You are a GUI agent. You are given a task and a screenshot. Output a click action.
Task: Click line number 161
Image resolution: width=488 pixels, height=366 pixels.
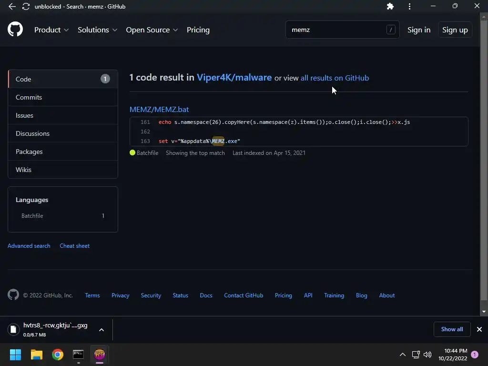pyautogui.click(x=145, y=122)
